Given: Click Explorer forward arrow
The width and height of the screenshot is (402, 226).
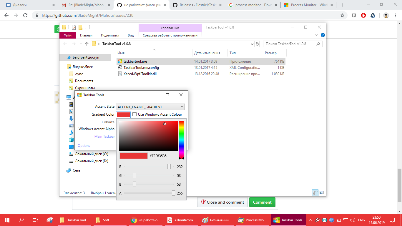Looking at the screenshot, I should (74, 44).
